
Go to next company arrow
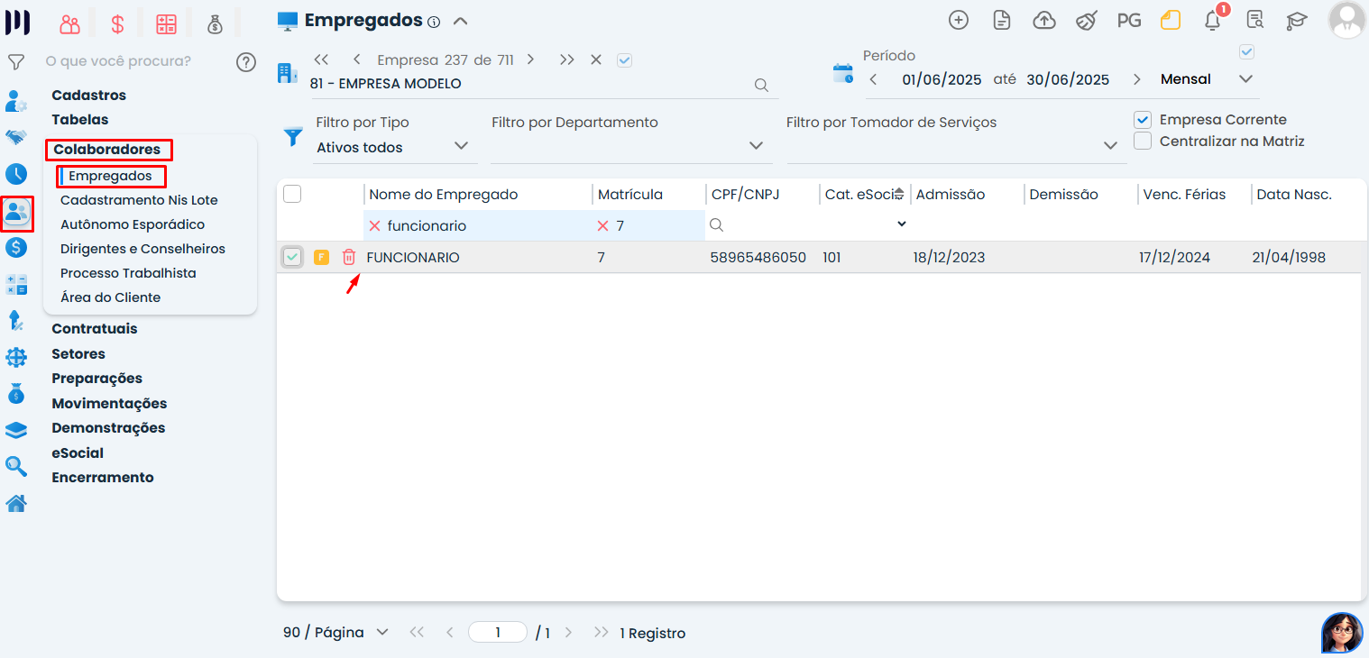[x=530, y=60]
